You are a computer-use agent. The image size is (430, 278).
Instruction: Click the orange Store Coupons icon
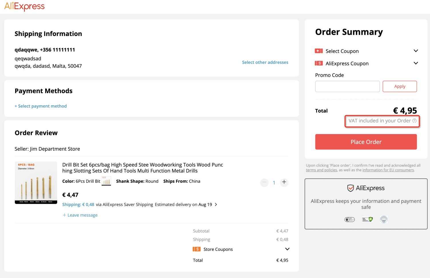(x=196, y=249)
